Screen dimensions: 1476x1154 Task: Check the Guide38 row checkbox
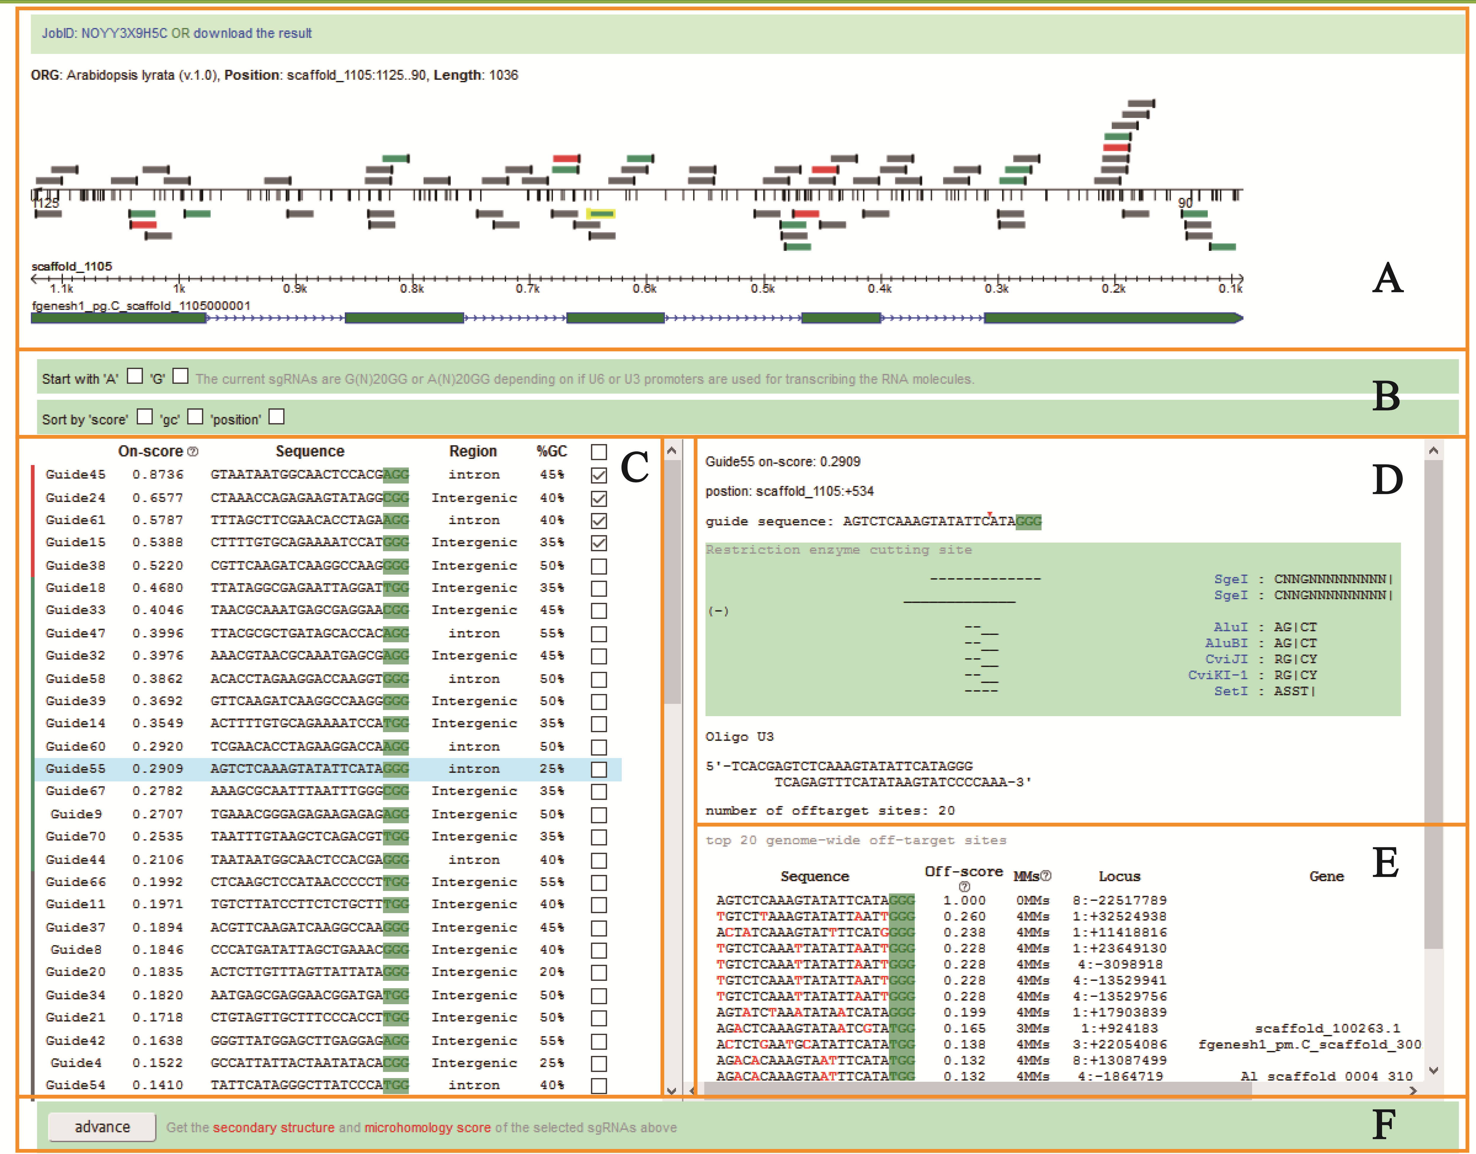pos(599,565)
